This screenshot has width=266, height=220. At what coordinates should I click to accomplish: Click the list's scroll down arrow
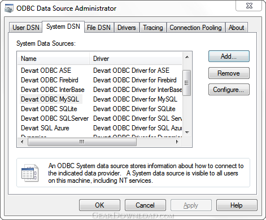[187, 132]
